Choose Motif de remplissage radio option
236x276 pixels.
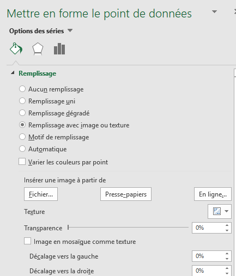tap(22, 137)
